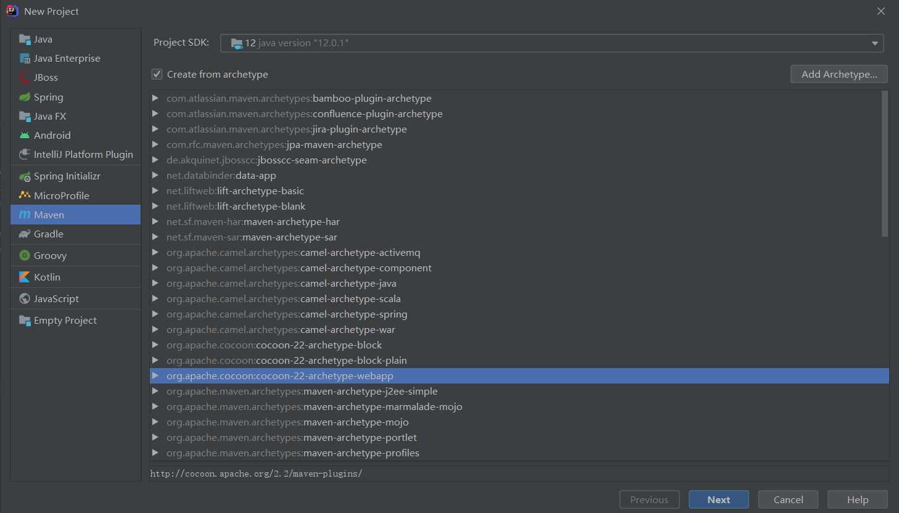899x513 pixels.
Task: Click the Previous button
Action: (649, 499)
